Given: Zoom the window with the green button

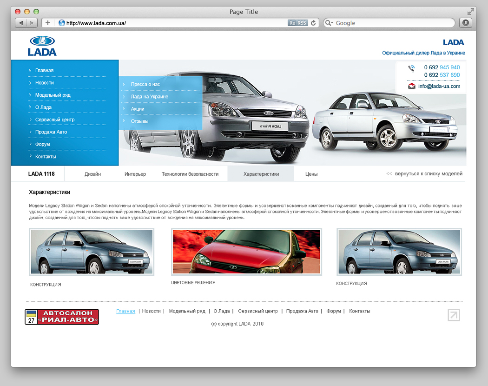Looking at the screenshot, I should click(36, 12).
